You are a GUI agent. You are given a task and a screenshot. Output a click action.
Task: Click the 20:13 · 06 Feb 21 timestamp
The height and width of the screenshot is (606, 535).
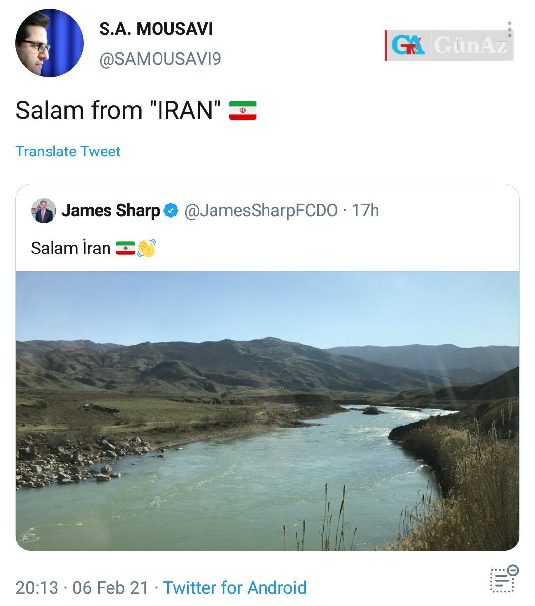click(x=82, y=588)
